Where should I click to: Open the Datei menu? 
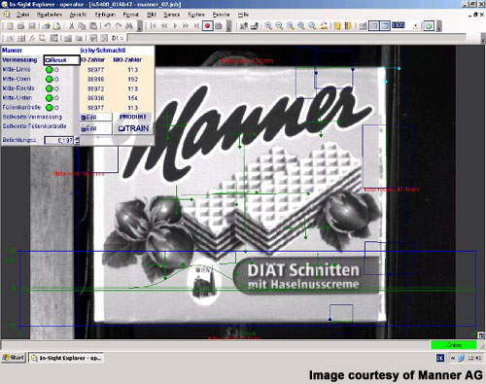pos(22,15)
